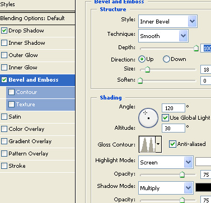This screenshot has height=203, width=211.
Task: Open the Drop Shadow settings row
Action: 37,31
